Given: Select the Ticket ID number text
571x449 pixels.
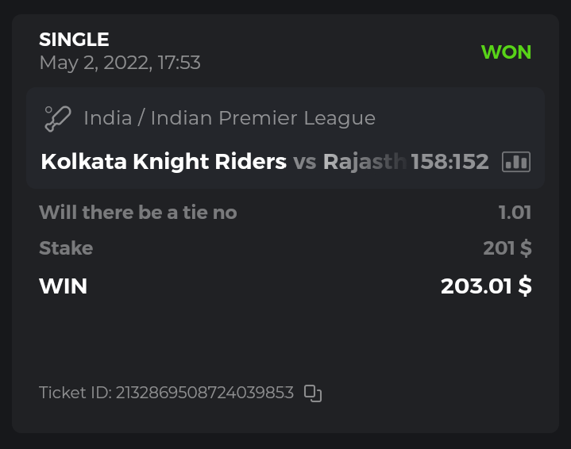Looking at the screenshot, I should 205,393.
